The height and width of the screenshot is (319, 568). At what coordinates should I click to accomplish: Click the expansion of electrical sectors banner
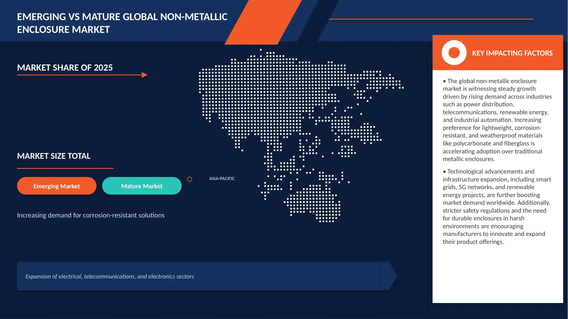tap(207, 276)
